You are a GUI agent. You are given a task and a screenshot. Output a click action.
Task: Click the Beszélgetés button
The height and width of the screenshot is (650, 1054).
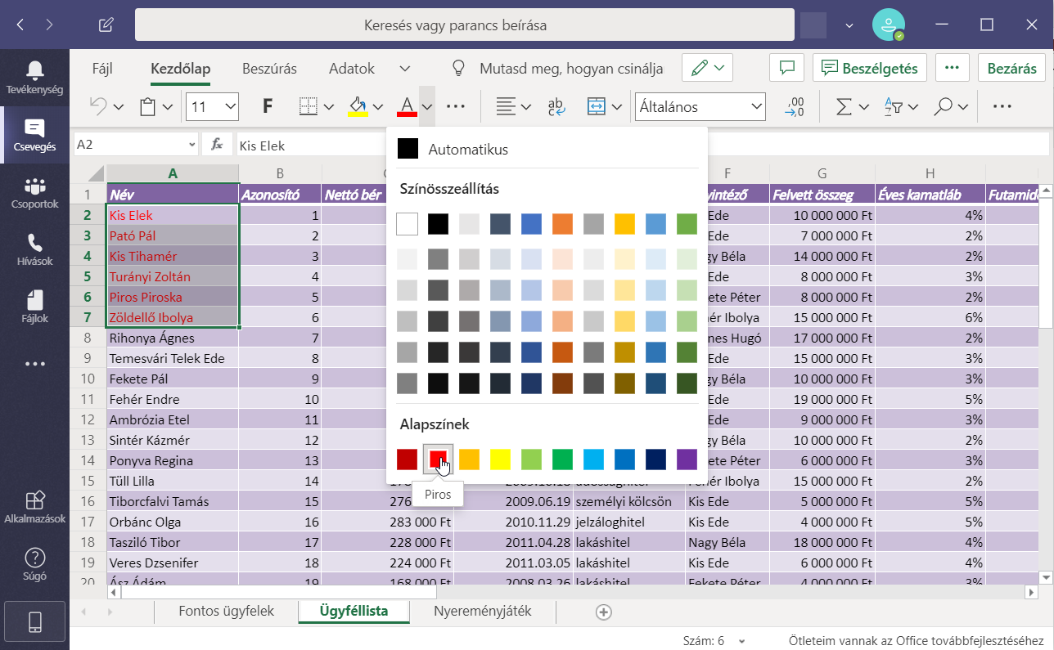tap(869, 69)
